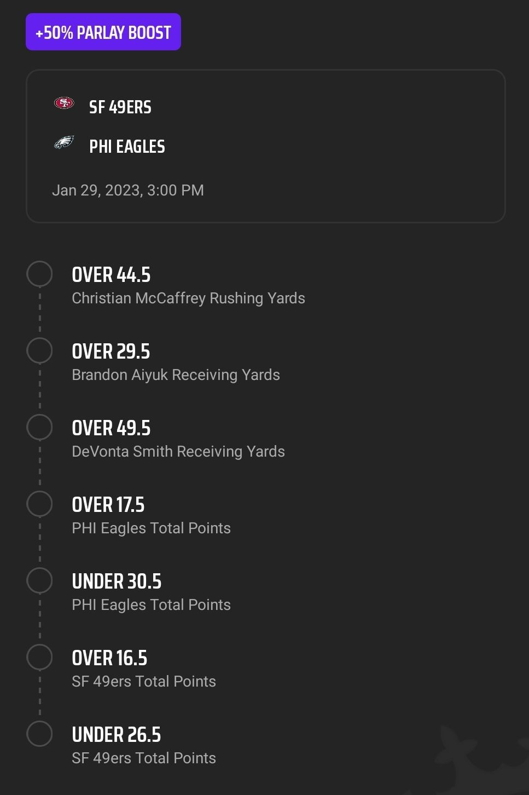Click the OVER 17.5 heading text
Viewport: 529px width, 795px height.
click(108, 505)
